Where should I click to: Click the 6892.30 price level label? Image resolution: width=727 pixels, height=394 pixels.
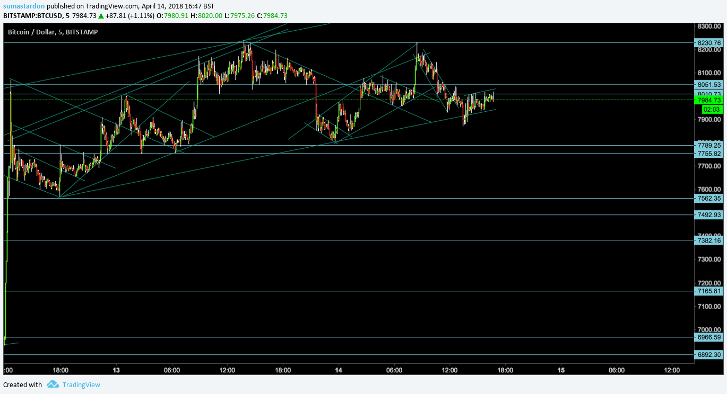click(x=709, y=354)
